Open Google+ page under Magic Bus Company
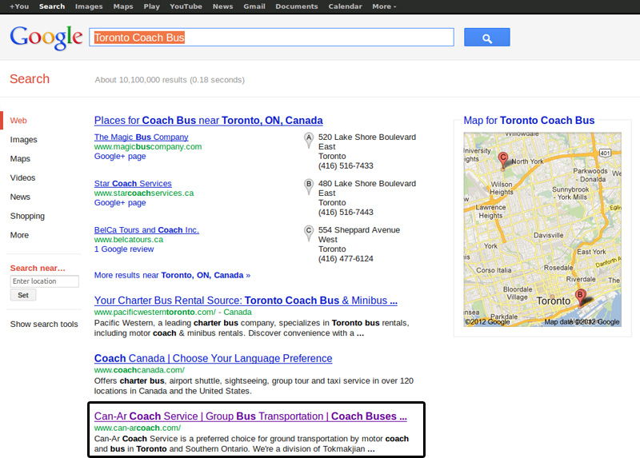 pos(120,156)
